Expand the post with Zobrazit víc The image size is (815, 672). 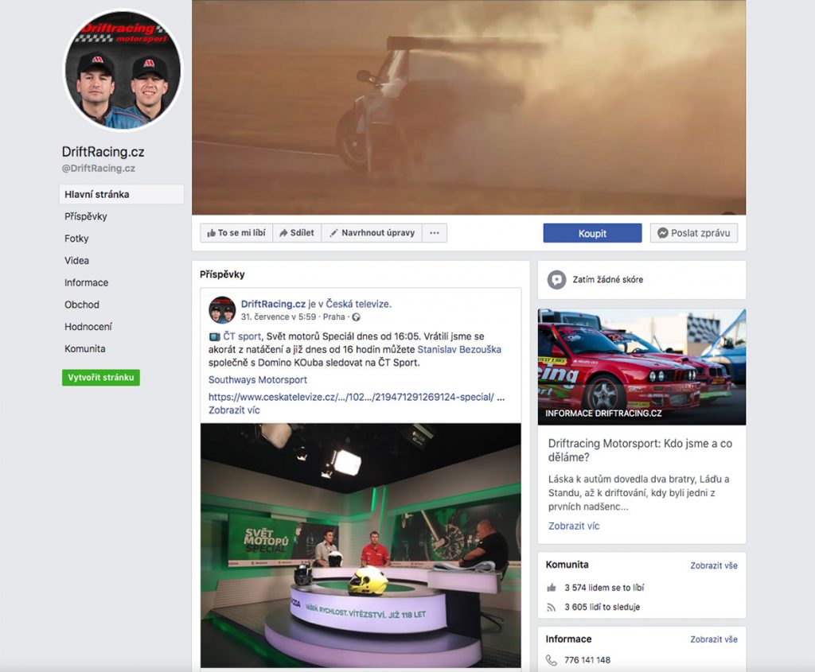(234, 410)
